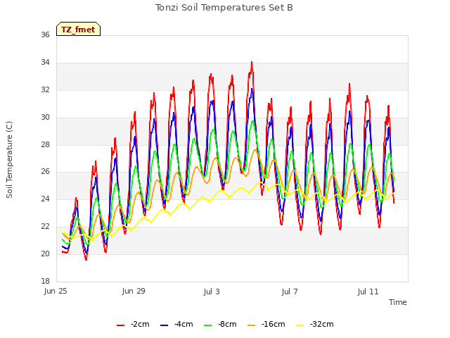Click the chart title Tonzi Soil Temperatures Set B
Image resolution: width=450 pixels, height=338 pixels.
pyautogui.click(x=224, y=8)
